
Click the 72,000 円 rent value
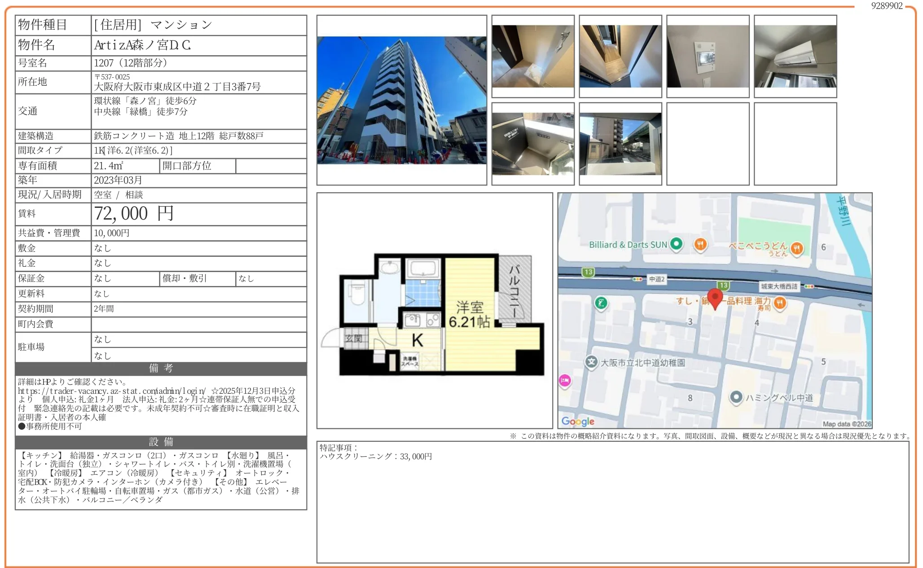click(134, 214)
